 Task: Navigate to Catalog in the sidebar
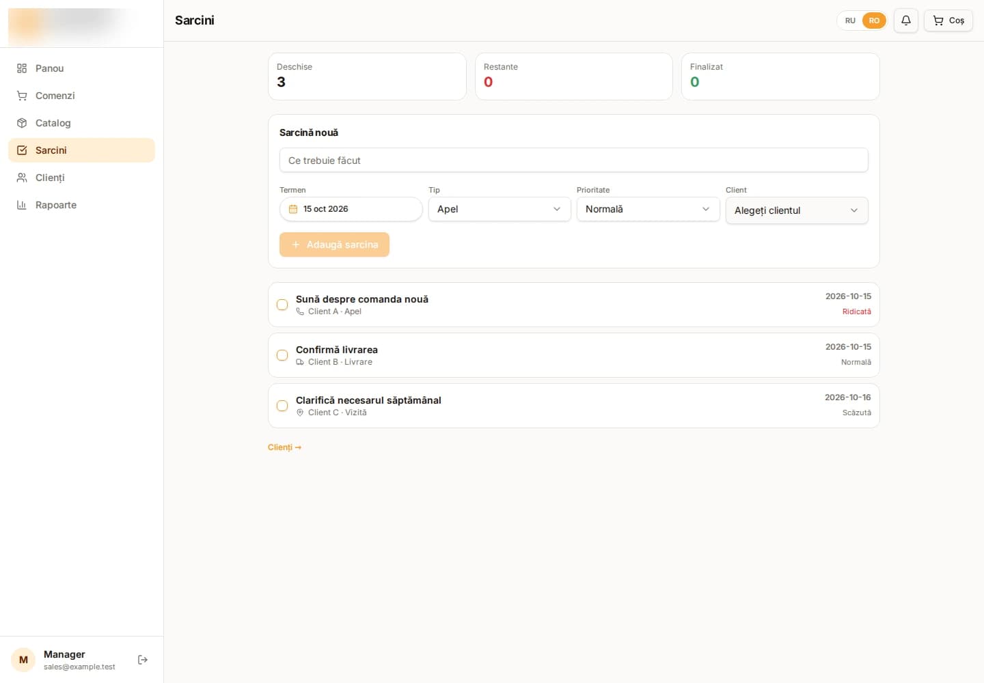(x=81, y=123)
